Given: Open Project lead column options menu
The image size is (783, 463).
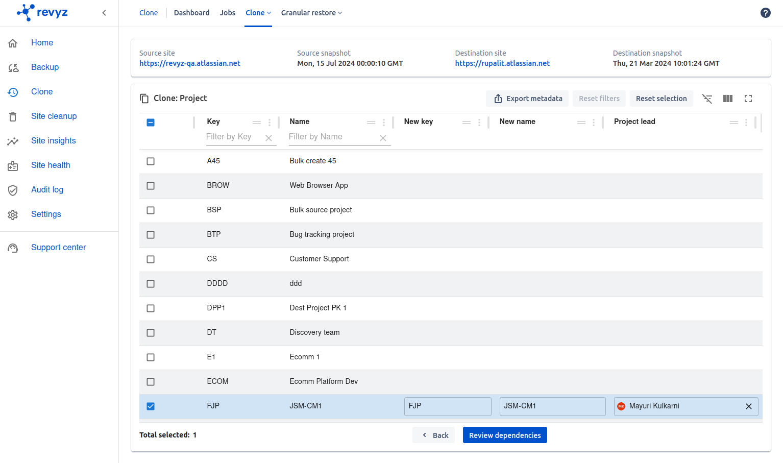Looking at the screenshot, I should tap(746, 123).
